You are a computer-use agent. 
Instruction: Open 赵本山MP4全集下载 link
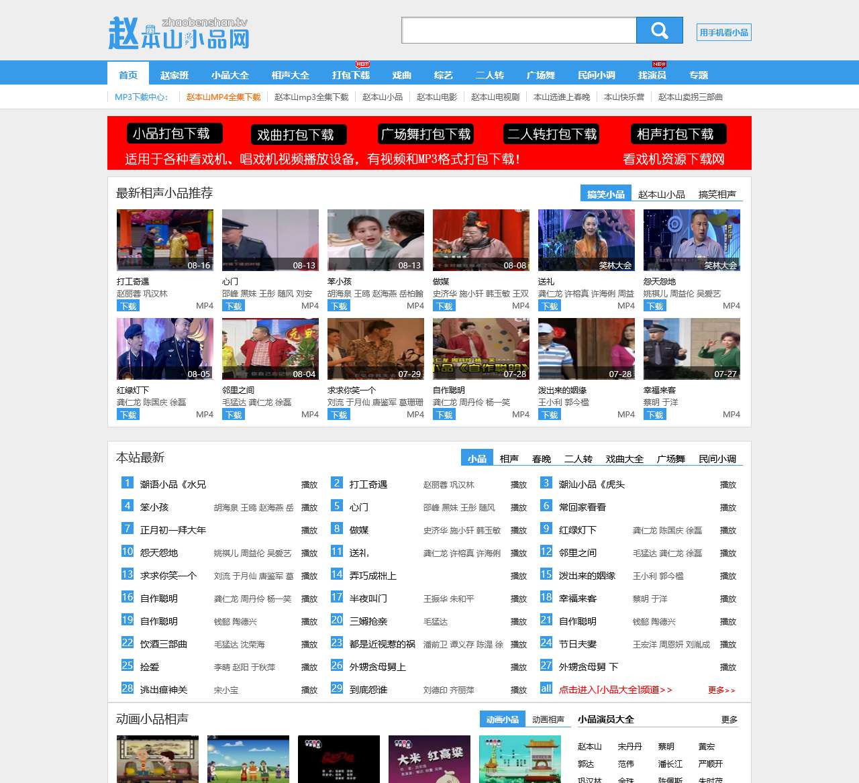[223, 97]
